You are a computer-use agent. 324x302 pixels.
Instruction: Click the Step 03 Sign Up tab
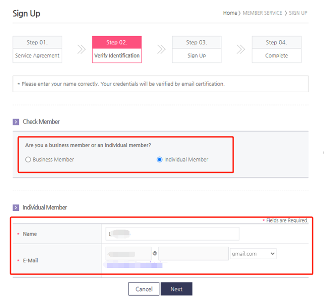(x=197, y=49)
